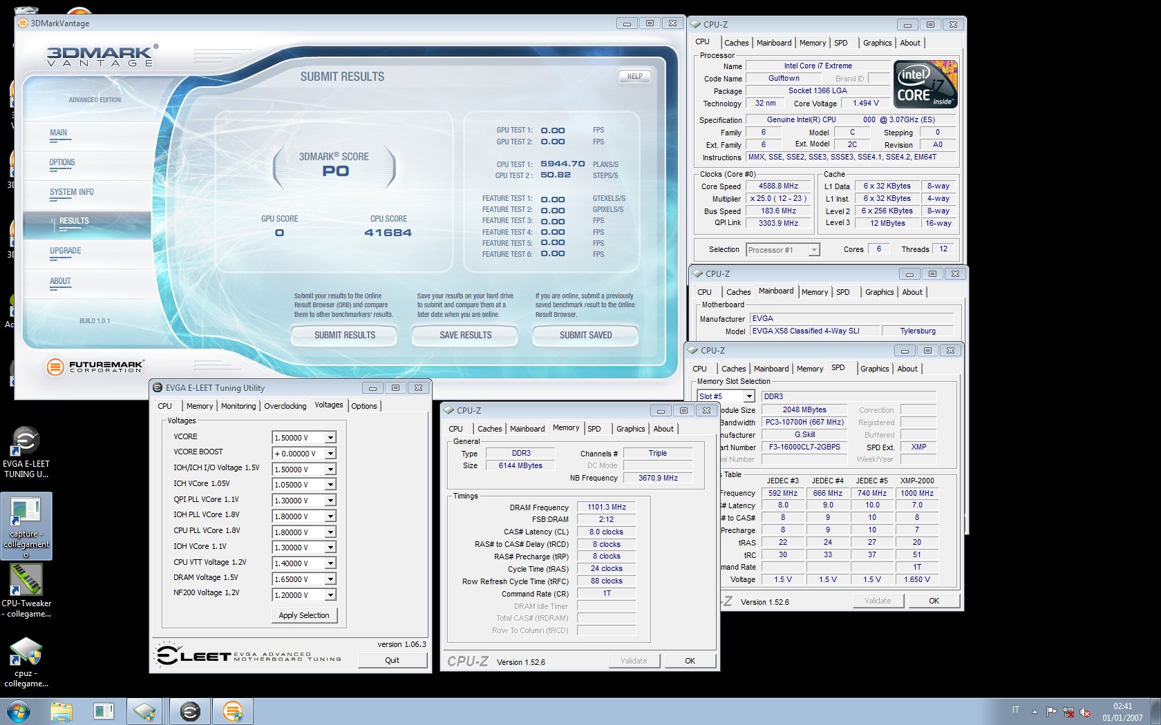Open the VCORE BOOST dropdown
Viewport: 1161px width, 725px height.
(x=330, y=454)
